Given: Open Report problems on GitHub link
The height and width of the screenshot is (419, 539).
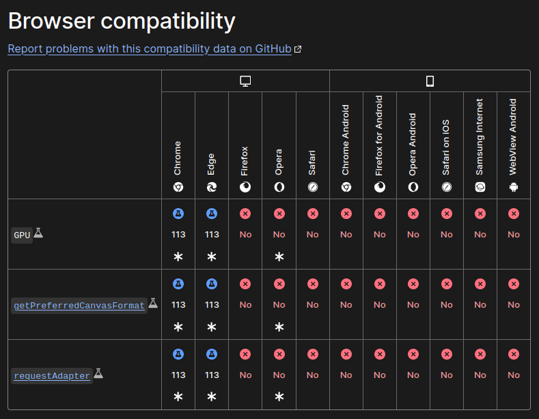Looking at the screenshot, I should 150,49.
